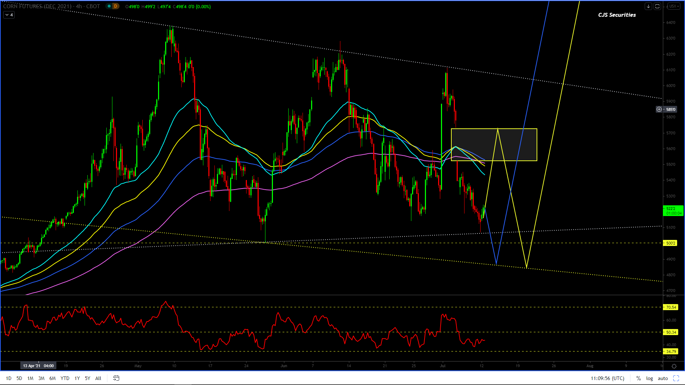This screenshot has height=385, width=685.
Task: Click the 13 Apr '21 time marker
Action: (38, 366)
